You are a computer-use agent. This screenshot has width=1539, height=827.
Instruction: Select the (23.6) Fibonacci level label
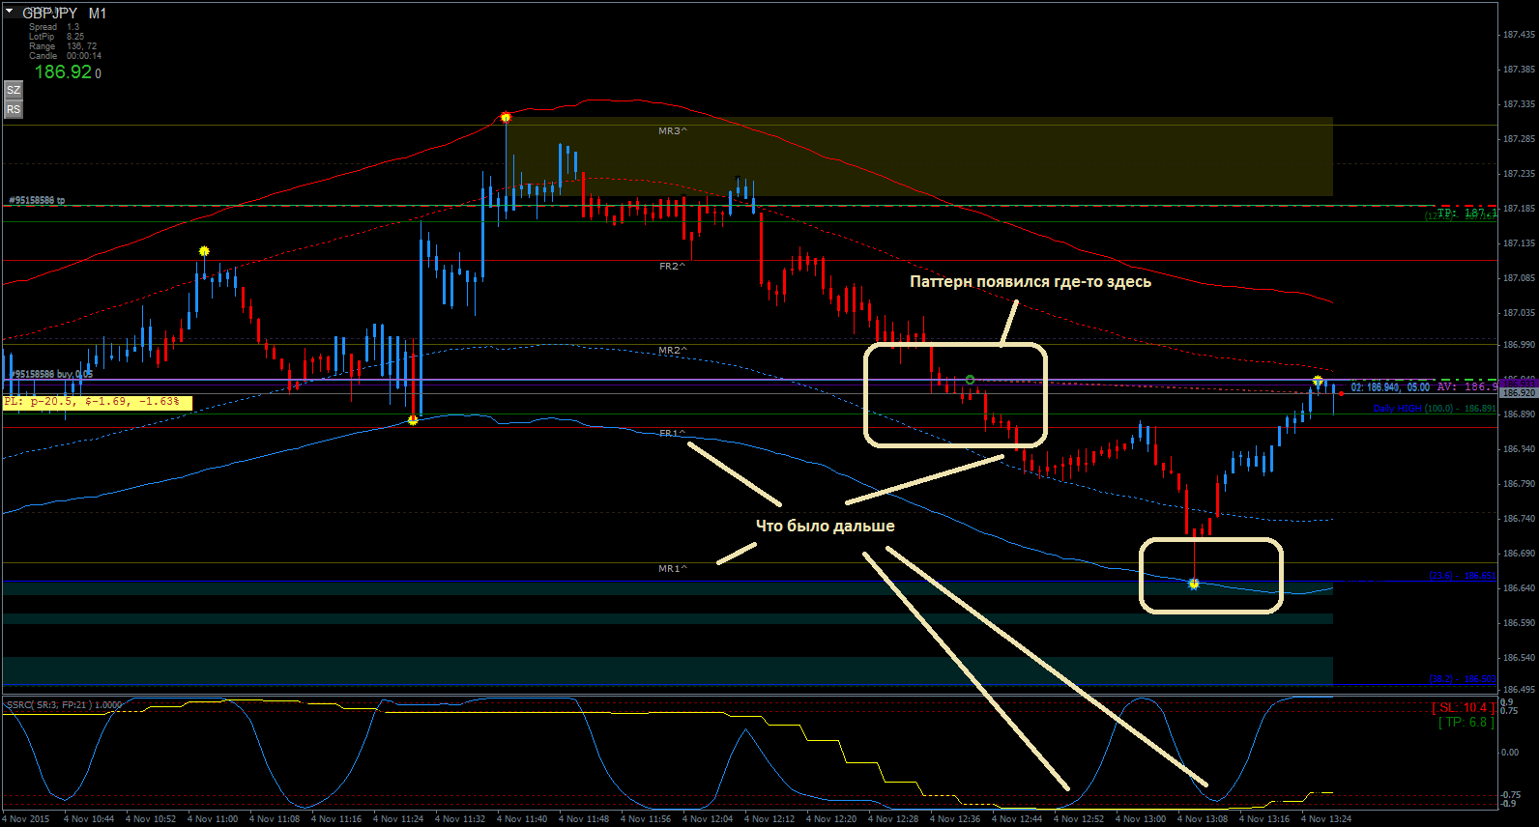[1463, 576]
